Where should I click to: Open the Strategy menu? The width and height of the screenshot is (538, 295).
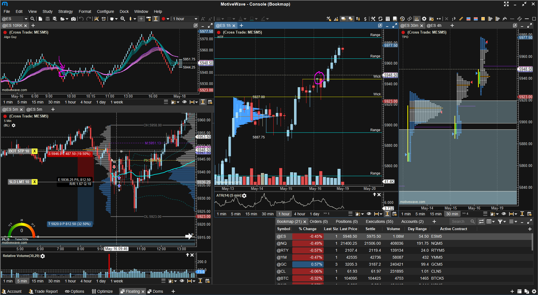coord(65,11)
